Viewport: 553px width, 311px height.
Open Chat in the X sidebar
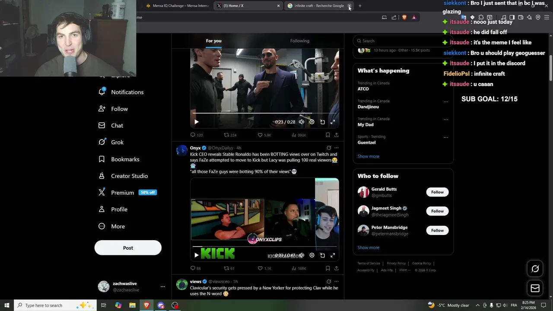pos(111,126)
